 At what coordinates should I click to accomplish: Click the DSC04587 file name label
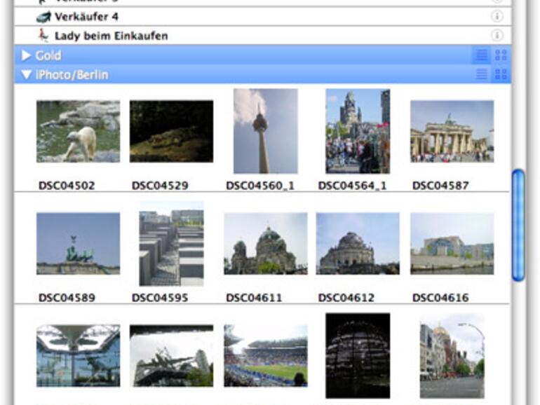(441, 186)
